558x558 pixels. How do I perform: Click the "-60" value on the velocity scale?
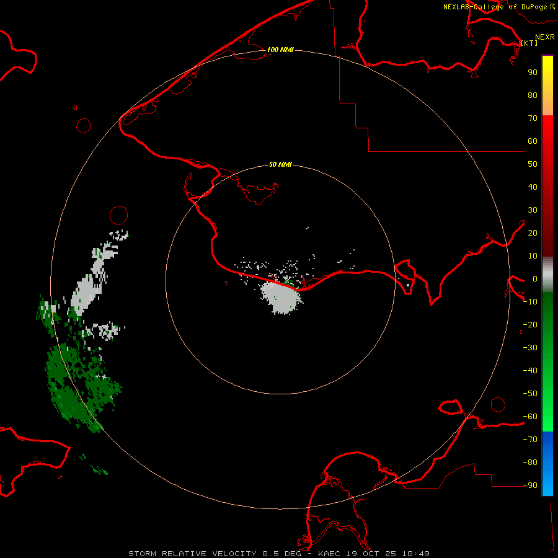point(530,417)
